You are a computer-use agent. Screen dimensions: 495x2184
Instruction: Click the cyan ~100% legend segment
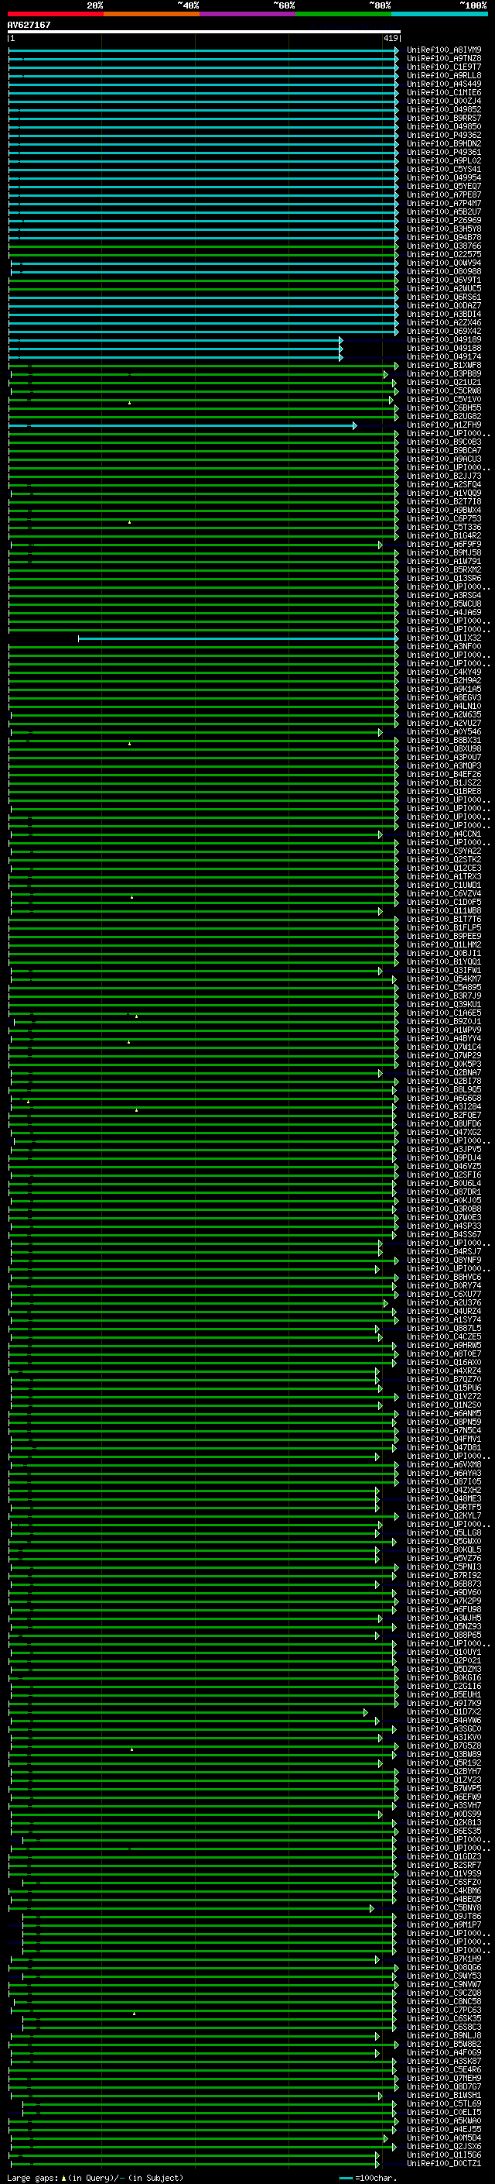click(x=439, y=14)
